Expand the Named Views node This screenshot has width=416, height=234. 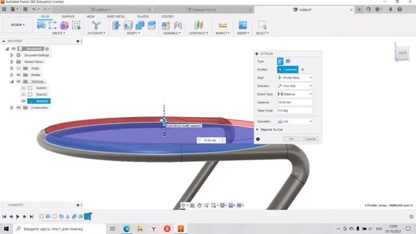coord(12,62)
